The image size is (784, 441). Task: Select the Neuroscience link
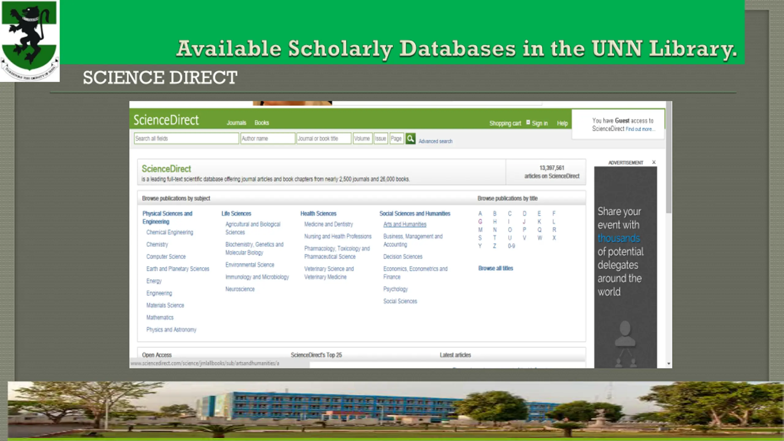[x=240, y=289]
